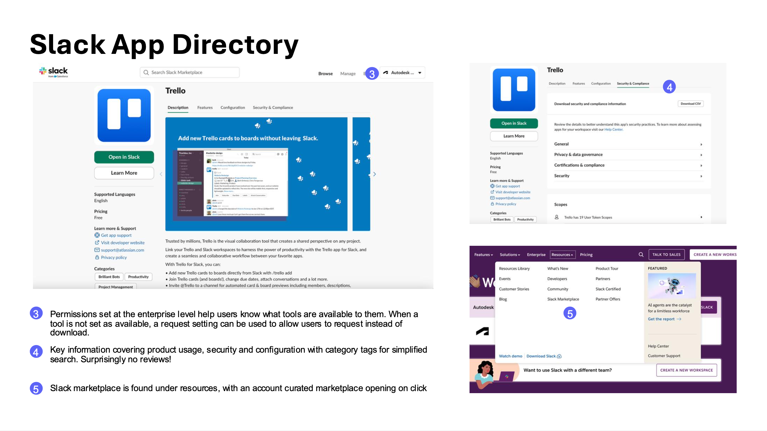The width and height of the screenshot is (767, 431).
Task: Click the Productivity category tag in main listing
Action: (139, 277)
